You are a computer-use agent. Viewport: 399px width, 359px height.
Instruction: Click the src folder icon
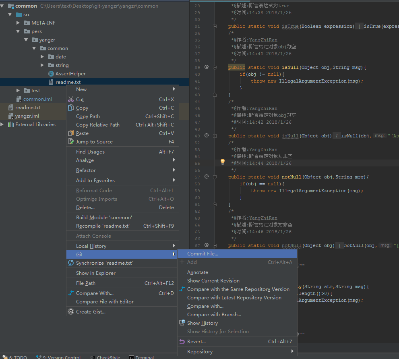point(19,15)
